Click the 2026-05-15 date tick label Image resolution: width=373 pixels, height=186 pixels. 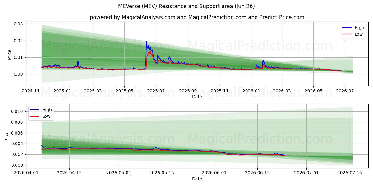click(x=162, y=173)
